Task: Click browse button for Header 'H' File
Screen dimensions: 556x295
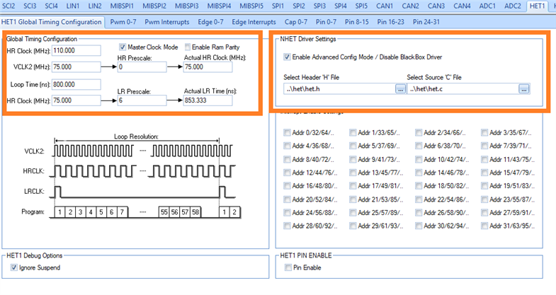Action: 401,88
